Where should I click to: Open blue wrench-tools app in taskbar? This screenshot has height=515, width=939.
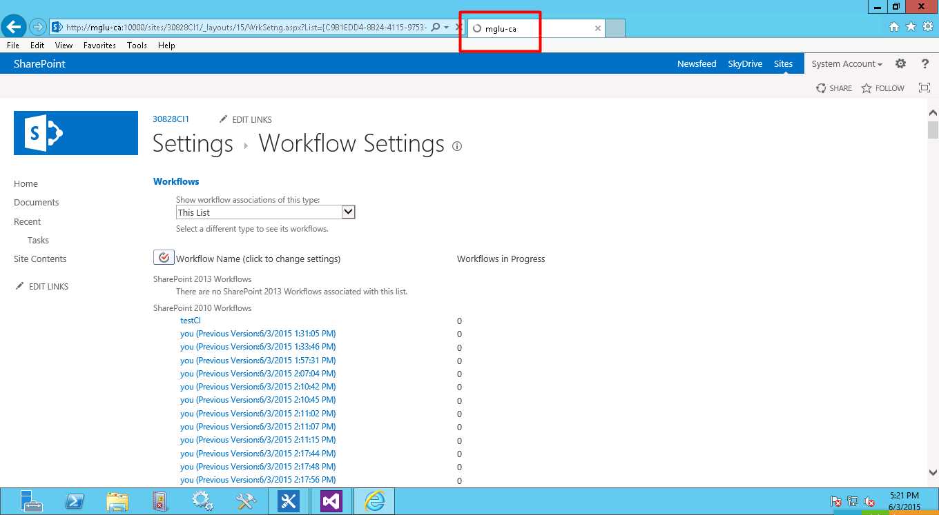pos(289,501)
